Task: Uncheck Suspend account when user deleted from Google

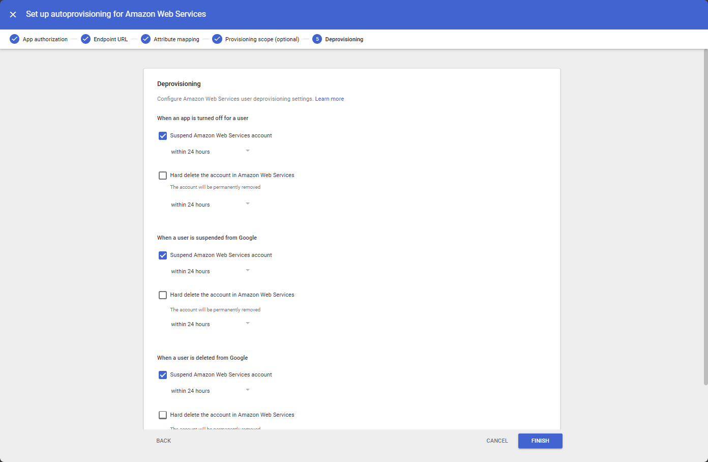Action: pyautogui.click(x=163, y=375)
